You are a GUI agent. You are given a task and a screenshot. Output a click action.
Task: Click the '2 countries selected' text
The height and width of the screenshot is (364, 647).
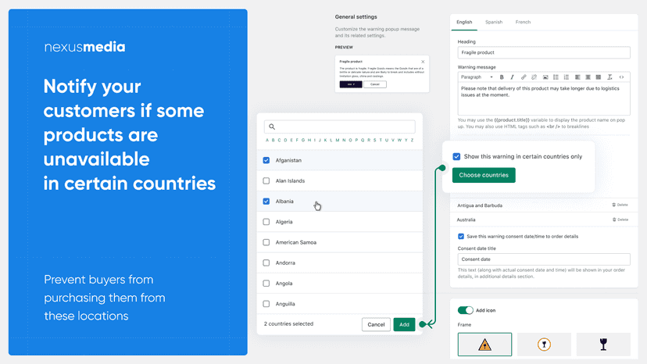pos(288,324)
